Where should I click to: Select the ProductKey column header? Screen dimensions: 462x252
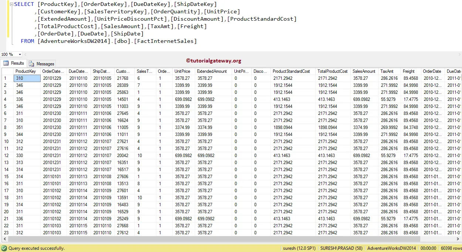click(27, 71)
